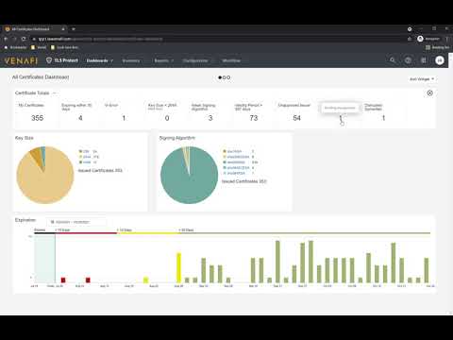Click the TLS Protect shield icon
453x340 pixels.
pos(49,60)
